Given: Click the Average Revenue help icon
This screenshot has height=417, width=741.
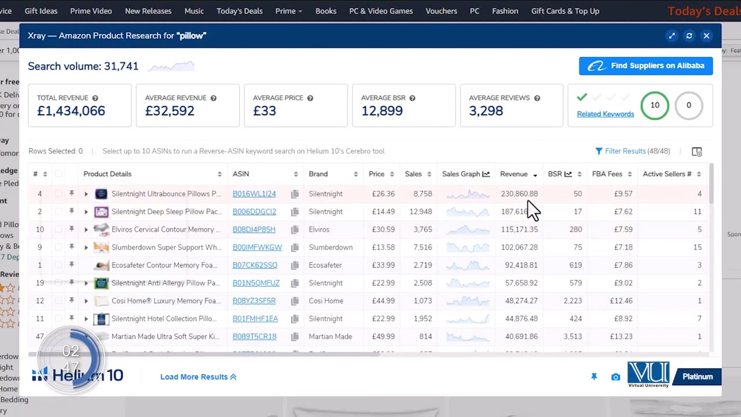Looking at the screenshot, I should [x=213, y=98].
